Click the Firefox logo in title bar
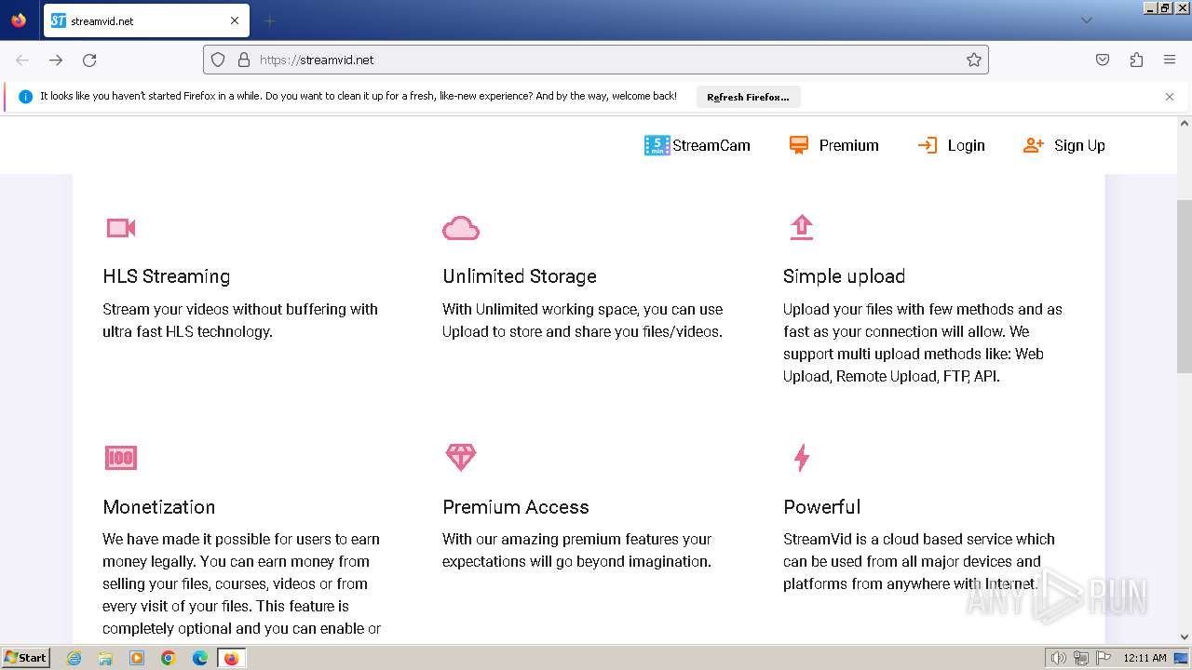 pyautogui.click(x=19, y=20)
